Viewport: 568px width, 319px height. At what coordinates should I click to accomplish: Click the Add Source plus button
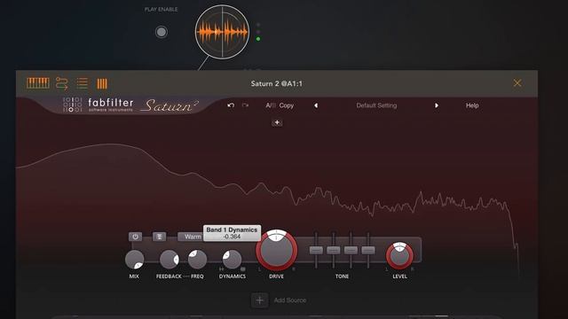click(x=260, y=300)
